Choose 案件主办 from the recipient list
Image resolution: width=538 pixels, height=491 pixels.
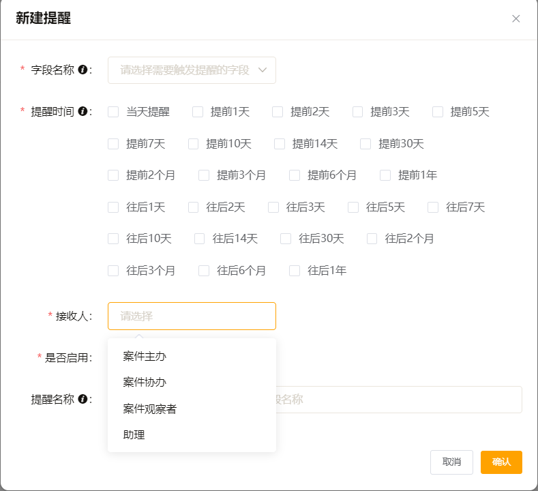(145, 356)
